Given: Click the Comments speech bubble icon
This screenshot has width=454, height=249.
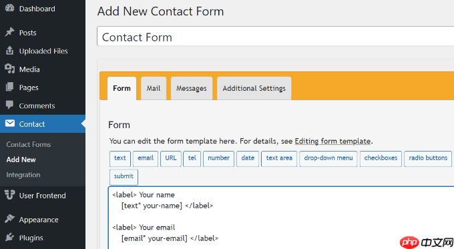Looking at the screenshot, I should 9,105.
